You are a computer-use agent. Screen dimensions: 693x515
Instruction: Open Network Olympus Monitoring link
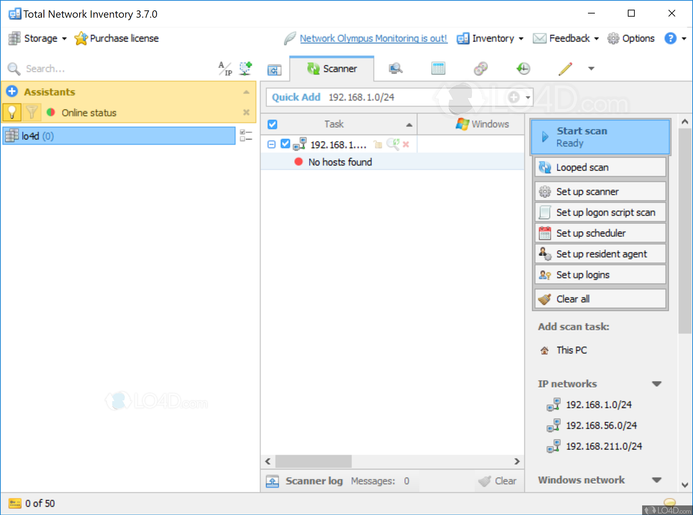coord(373,38)
